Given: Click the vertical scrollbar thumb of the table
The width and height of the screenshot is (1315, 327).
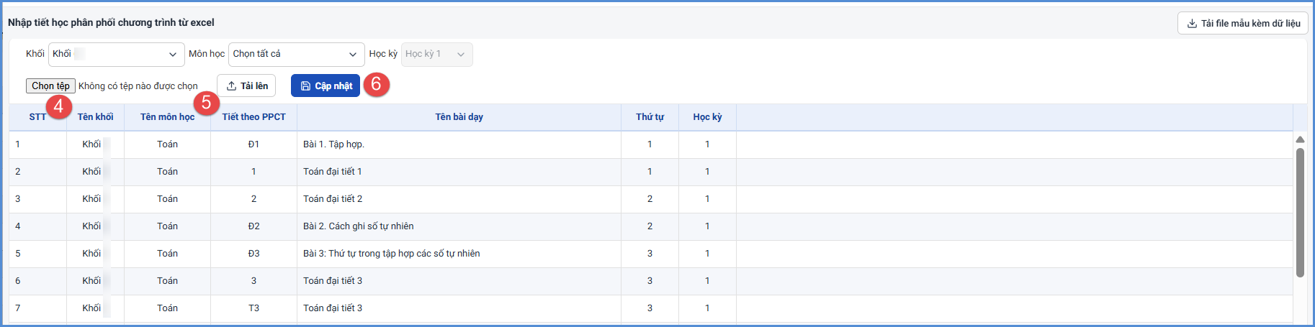Looking at the screenshot, I should 1300,212.
